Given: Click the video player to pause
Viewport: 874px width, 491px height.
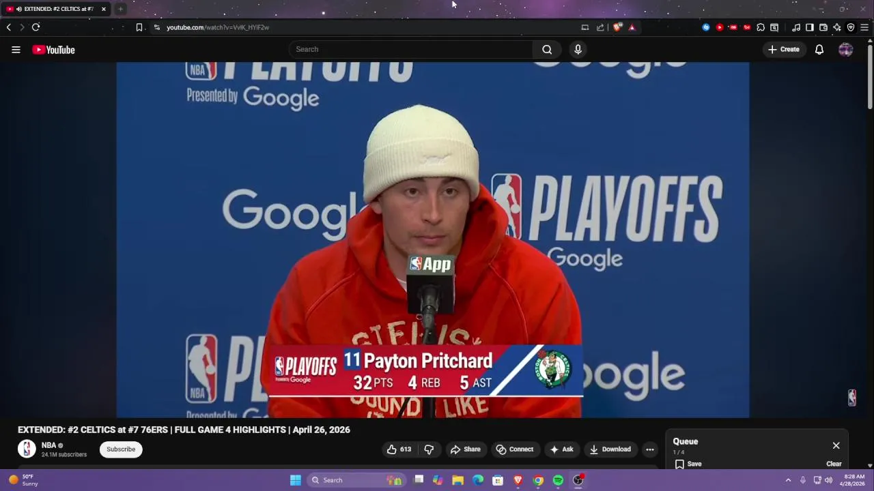Looking at the screenshot, I should (433, 239).
